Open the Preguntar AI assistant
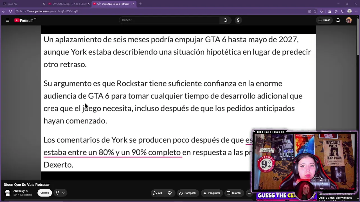This screenshot has height=202, width=360. 211,193
